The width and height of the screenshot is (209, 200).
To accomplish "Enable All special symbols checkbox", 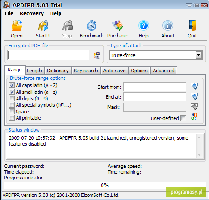I will pos(12,105).
